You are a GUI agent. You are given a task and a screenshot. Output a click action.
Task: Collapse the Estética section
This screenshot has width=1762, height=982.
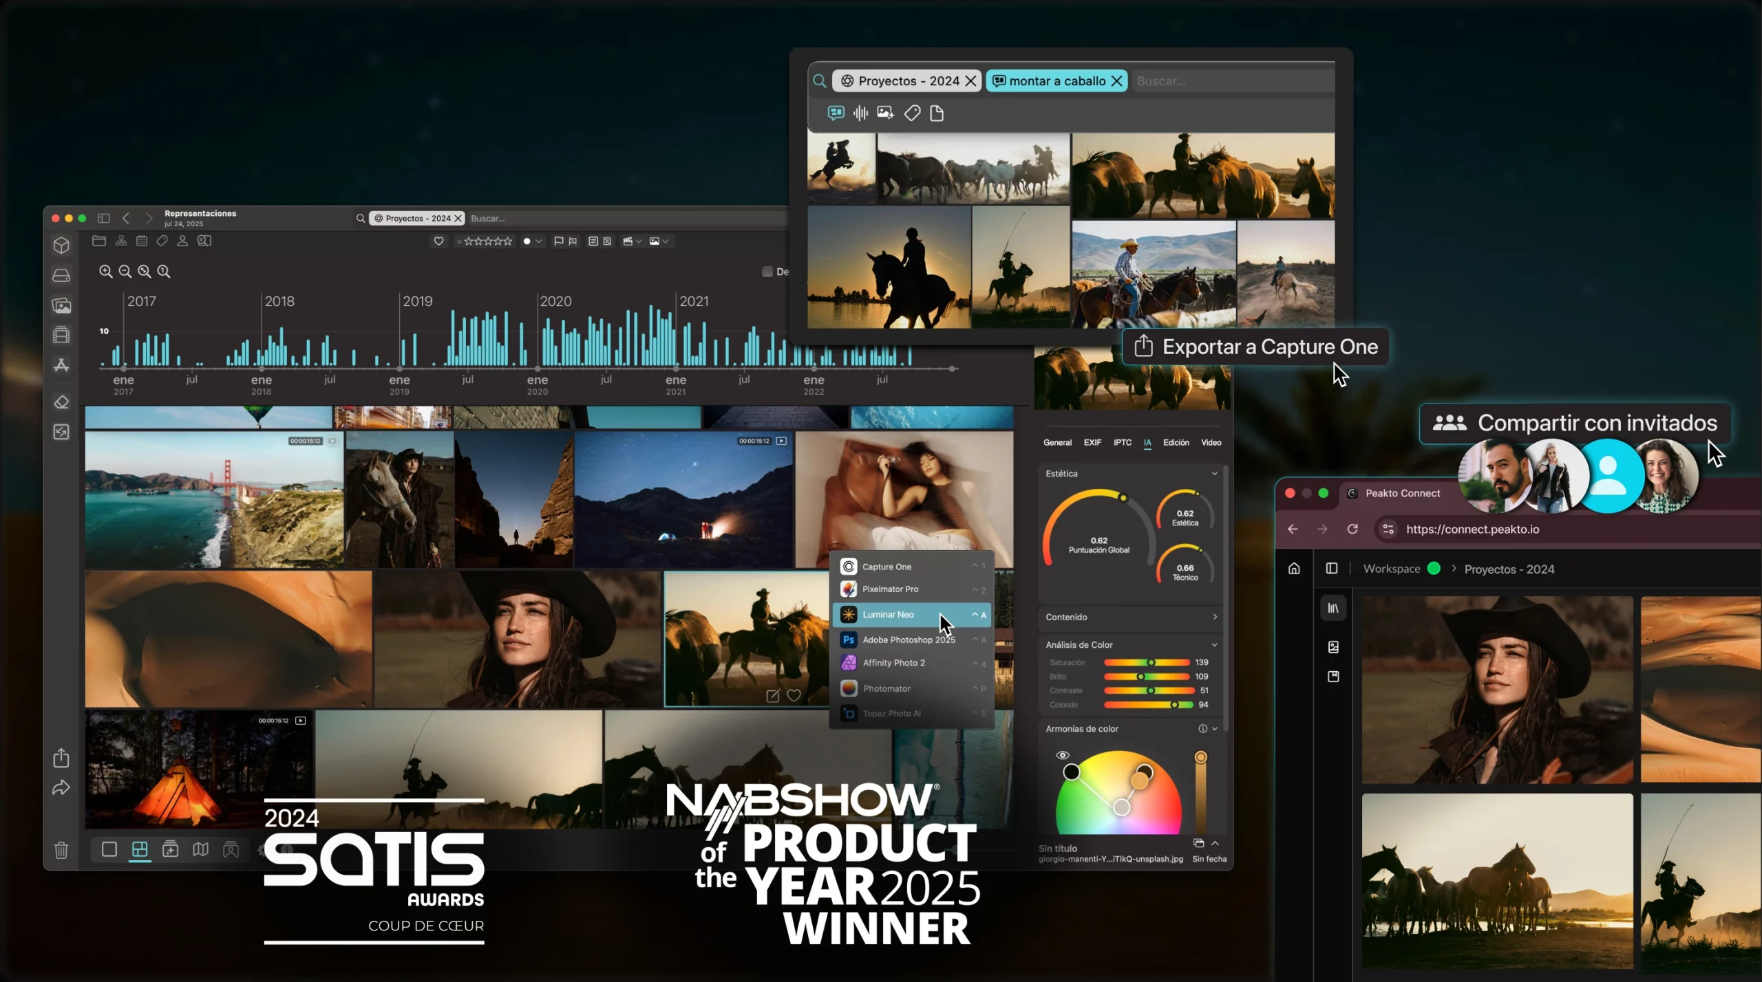pyautogui.click(x=1214, y=473)
